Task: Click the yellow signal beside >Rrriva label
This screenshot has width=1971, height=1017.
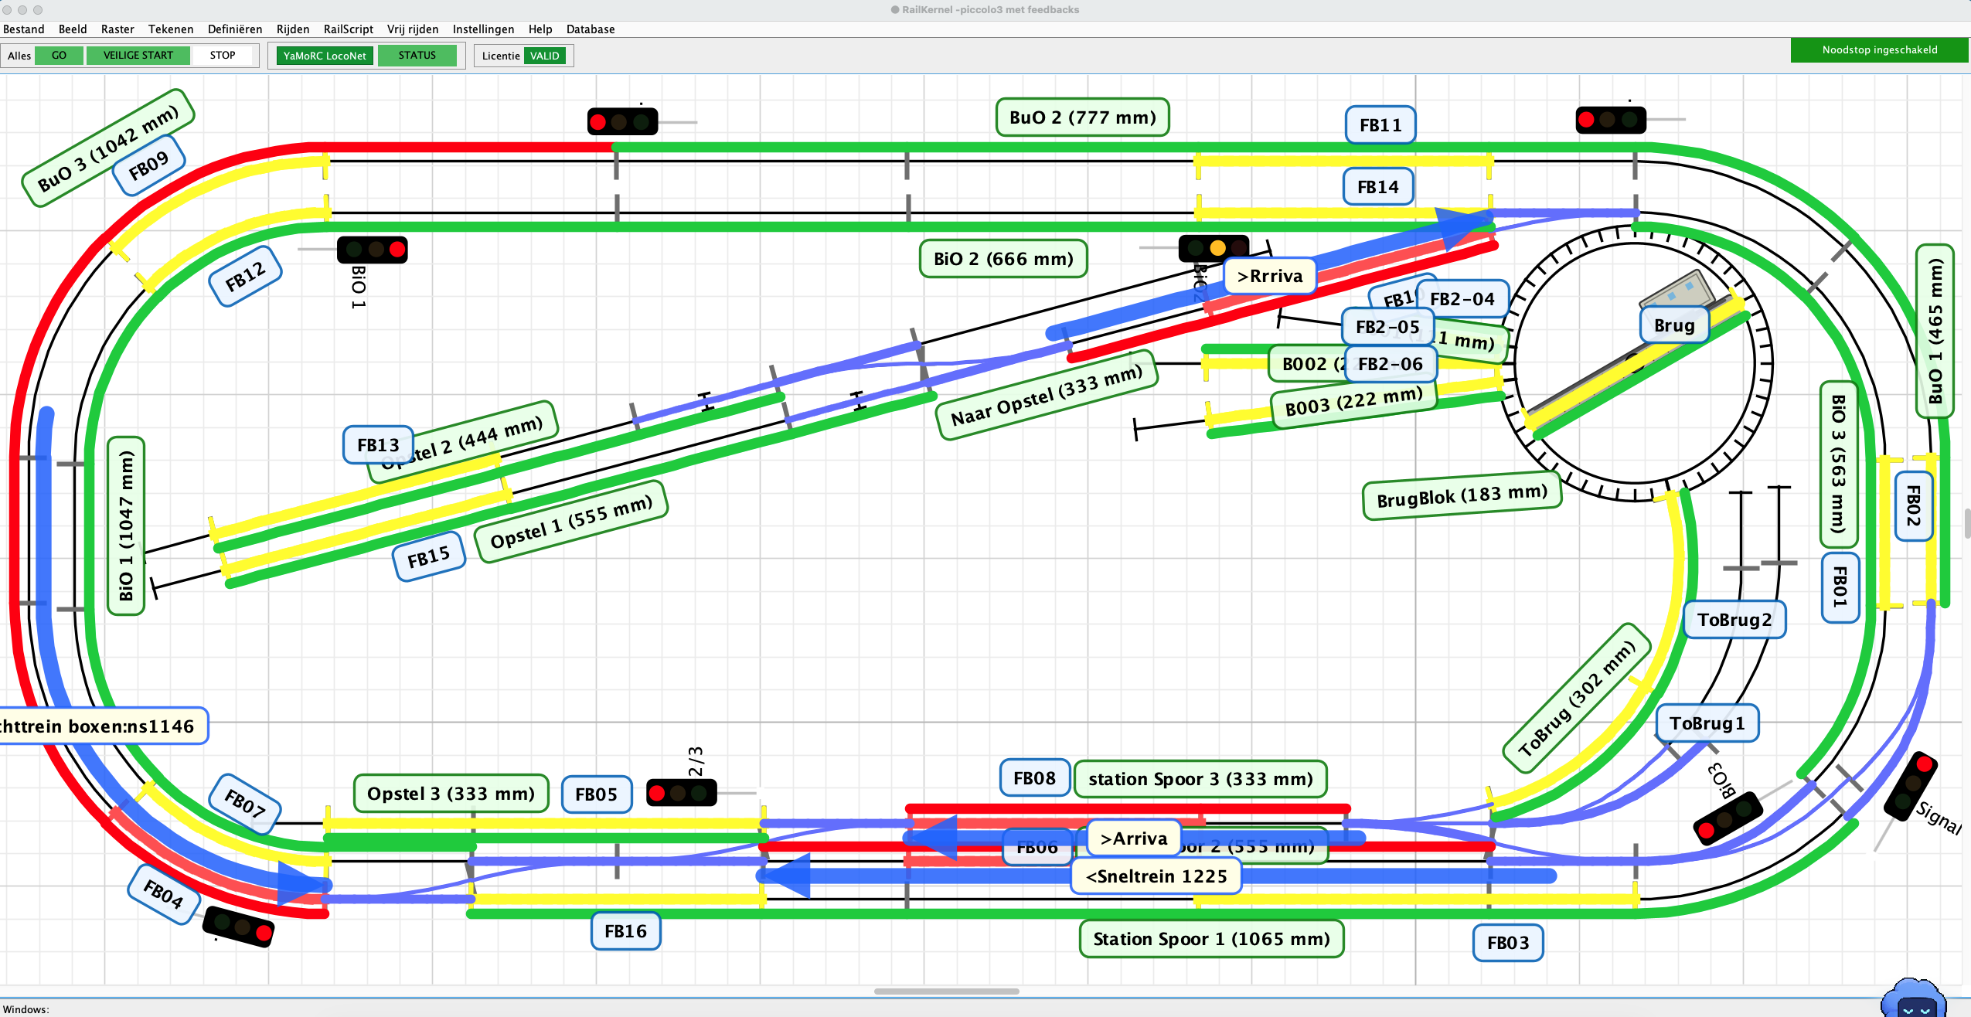Action: coord(1213,248)
